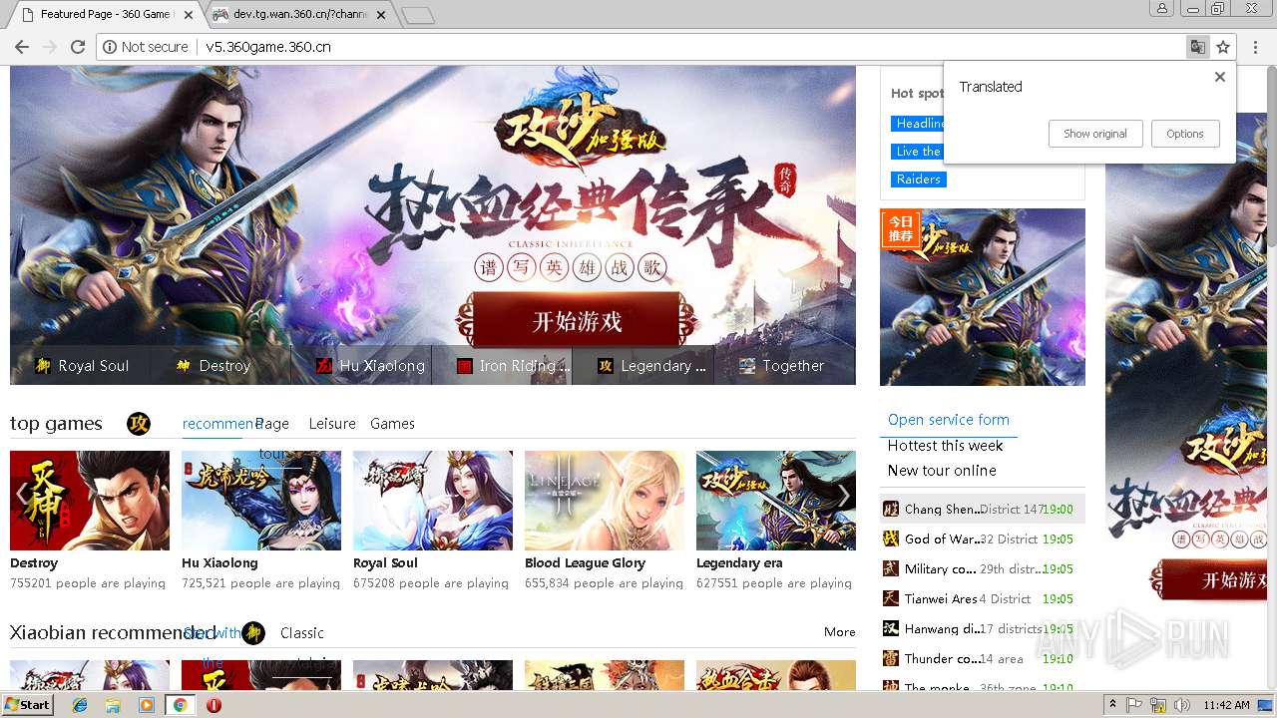This screenshot has height=718, width=1277.
Task: Open the media player taskbar icon
Action: [x=146, y=705]
